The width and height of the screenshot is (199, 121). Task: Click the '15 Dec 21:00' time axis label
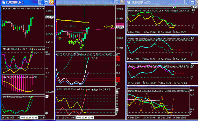click(149, 59)
